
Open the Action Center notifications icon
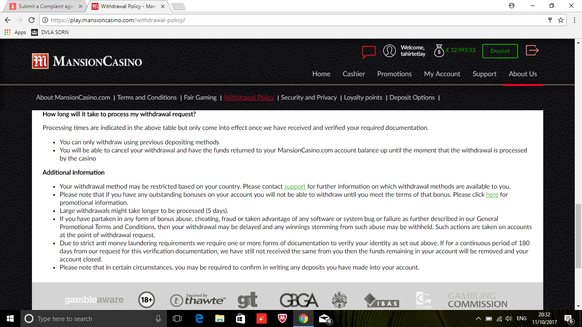point(568,318)
